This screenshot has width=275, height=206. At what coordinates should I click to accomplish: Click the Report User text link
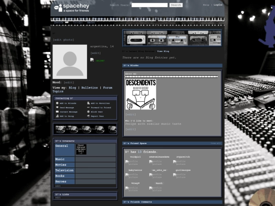[97, 116]
